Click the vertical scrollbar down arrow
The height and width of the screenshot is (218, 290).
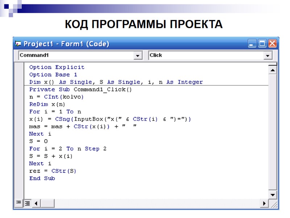[273, 195]
